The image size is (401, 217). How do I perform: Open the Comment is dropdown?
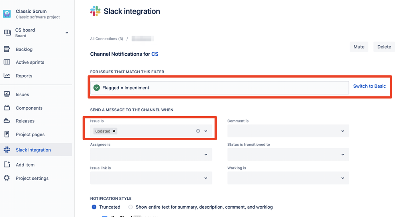point(288,131)
